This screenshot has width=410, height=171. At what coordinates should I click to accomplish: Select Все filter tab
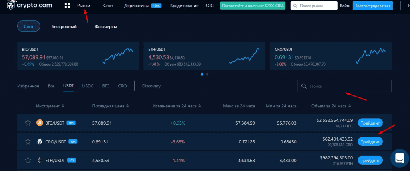click(x=51, y=86)
